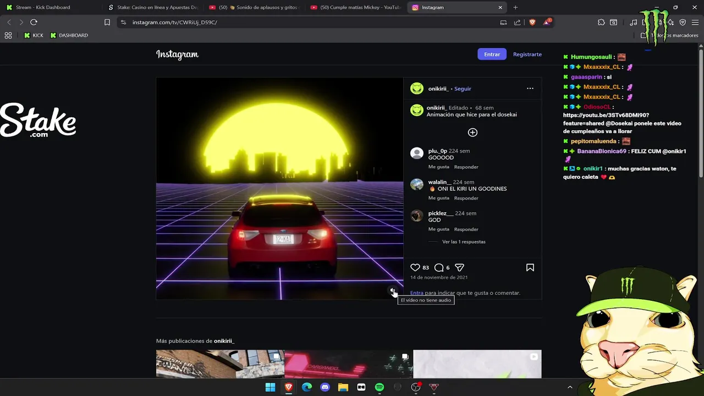Expand Ver las 1 respuestas
Screen dimensions: 704x396
(x=464, y=242)
